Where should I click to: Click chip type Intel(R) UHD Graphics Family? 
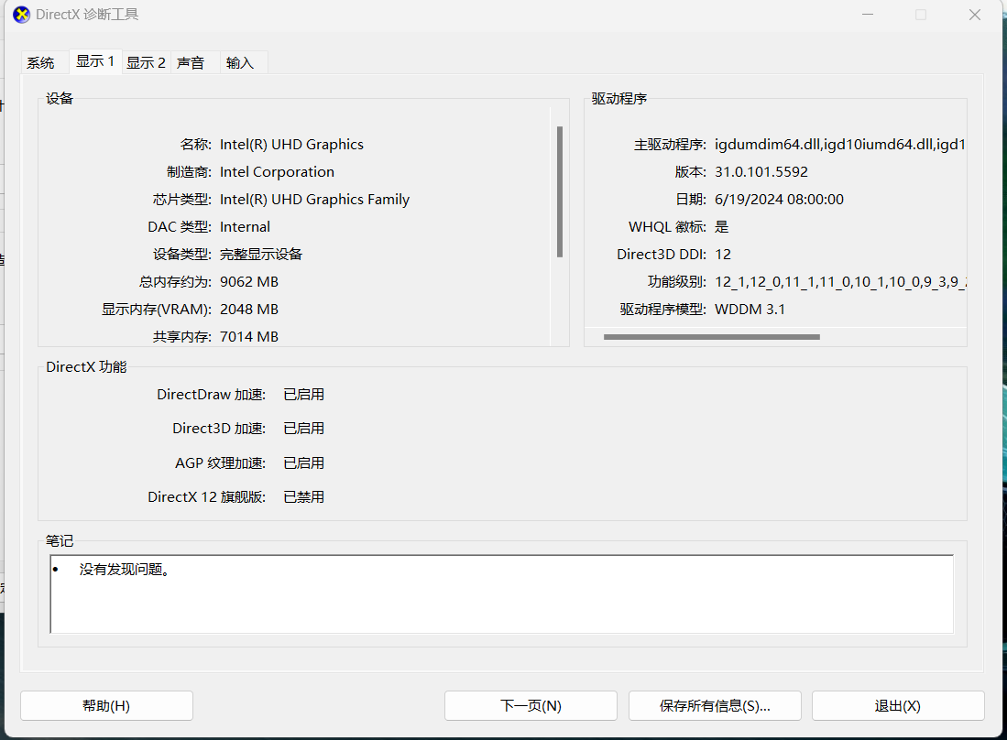click(314, 200)
